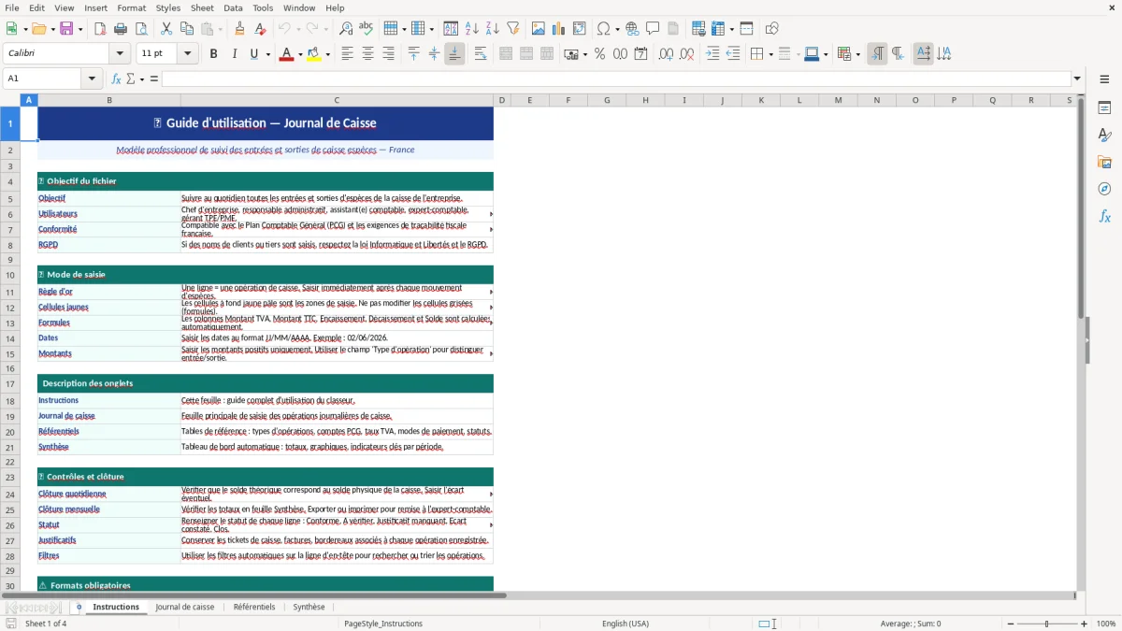The height and width of the screenshot is (631, 1122).
Task: Run the spelling check (abc) icon
Action: point(366,29)
